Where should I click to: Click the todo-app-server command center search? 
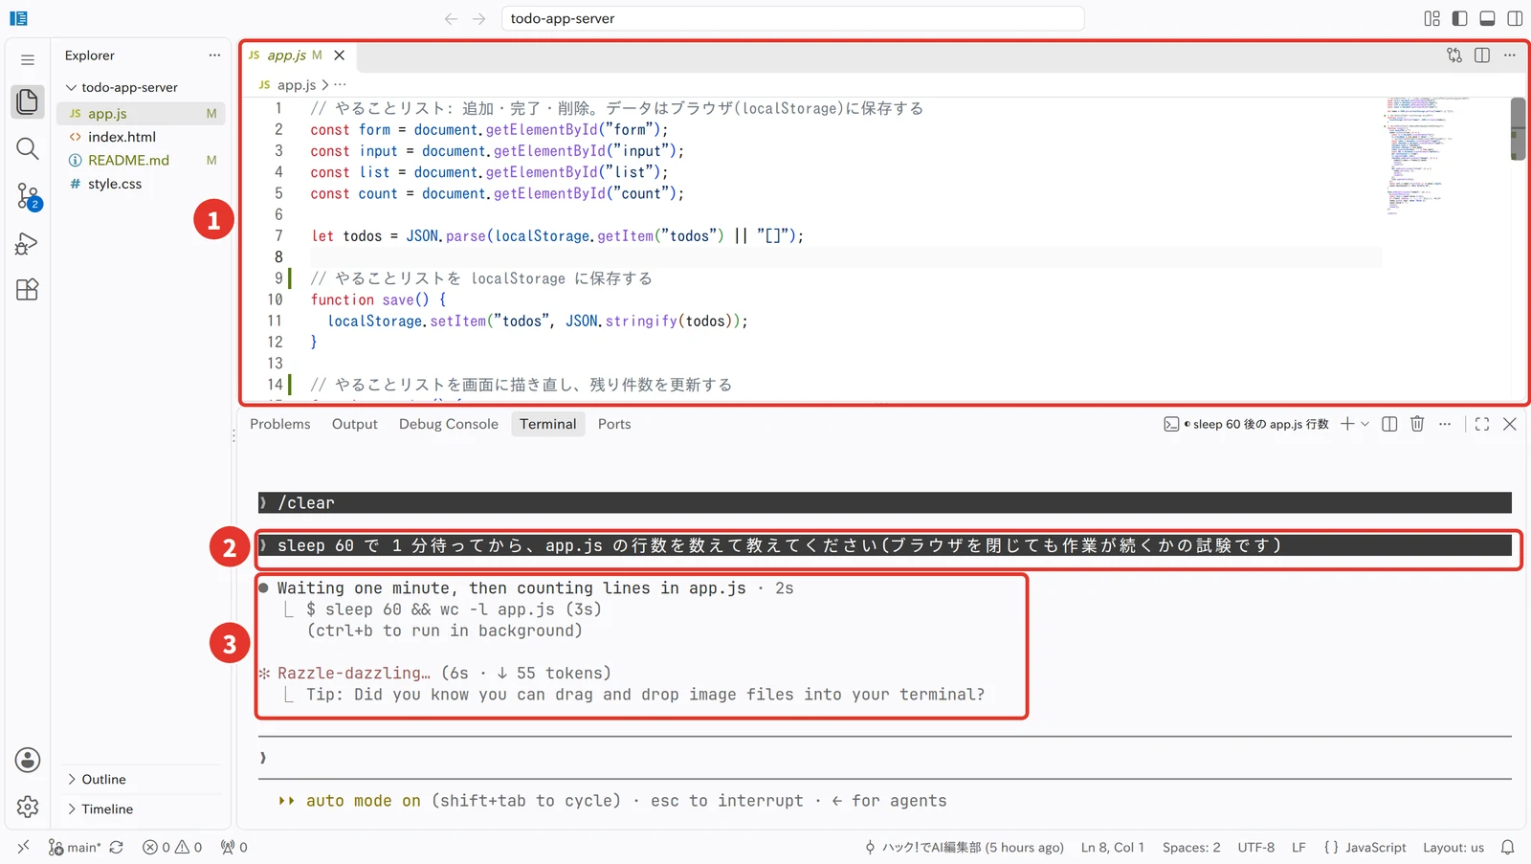pyautogui.click(x=792, y=18)
